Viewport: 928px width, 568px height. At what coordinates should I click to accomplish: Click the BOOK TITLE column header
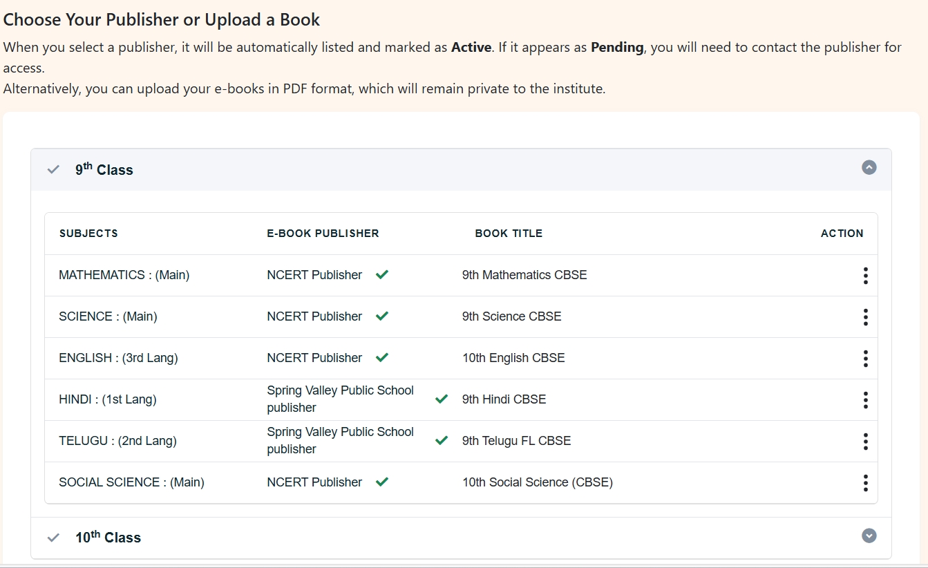pos(509,234)
